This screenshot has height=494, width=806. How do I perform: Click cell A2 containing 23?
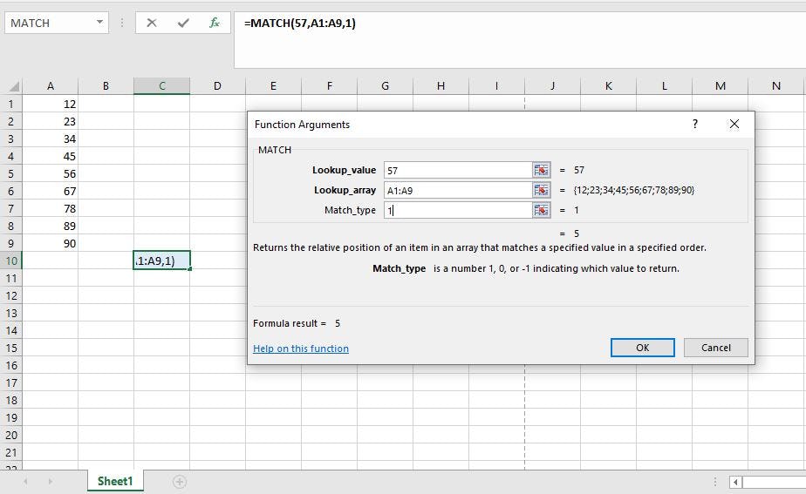click(51, 122)
